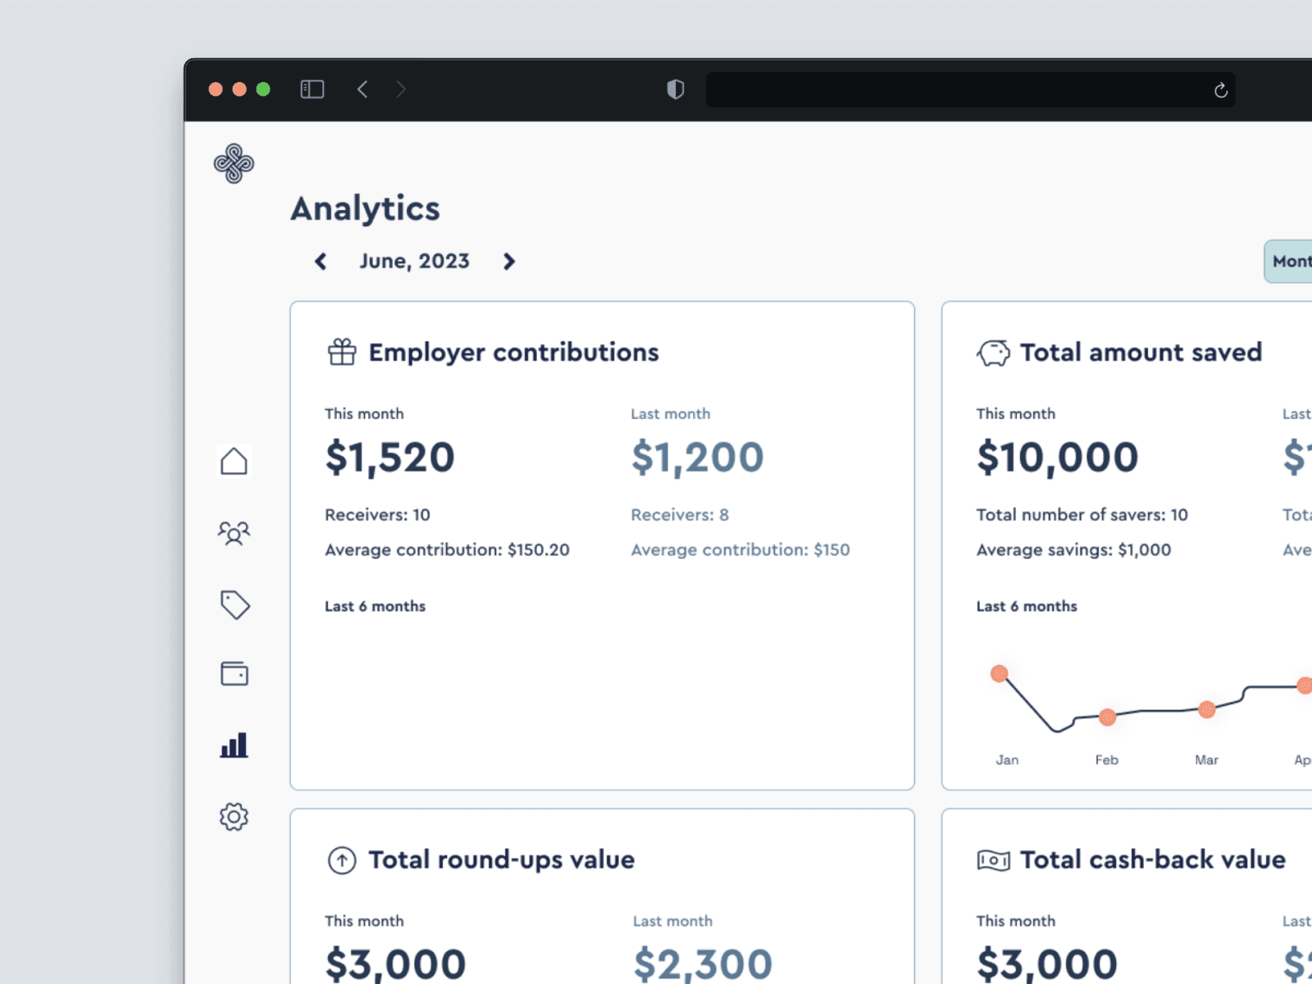Open the Users group page in sidebar

pos(234,533)
